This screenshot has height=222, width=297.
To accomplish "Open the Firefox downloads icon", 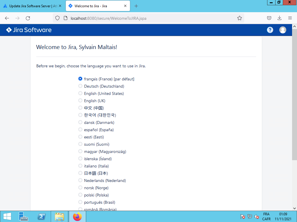I will [x=279, y=18].
